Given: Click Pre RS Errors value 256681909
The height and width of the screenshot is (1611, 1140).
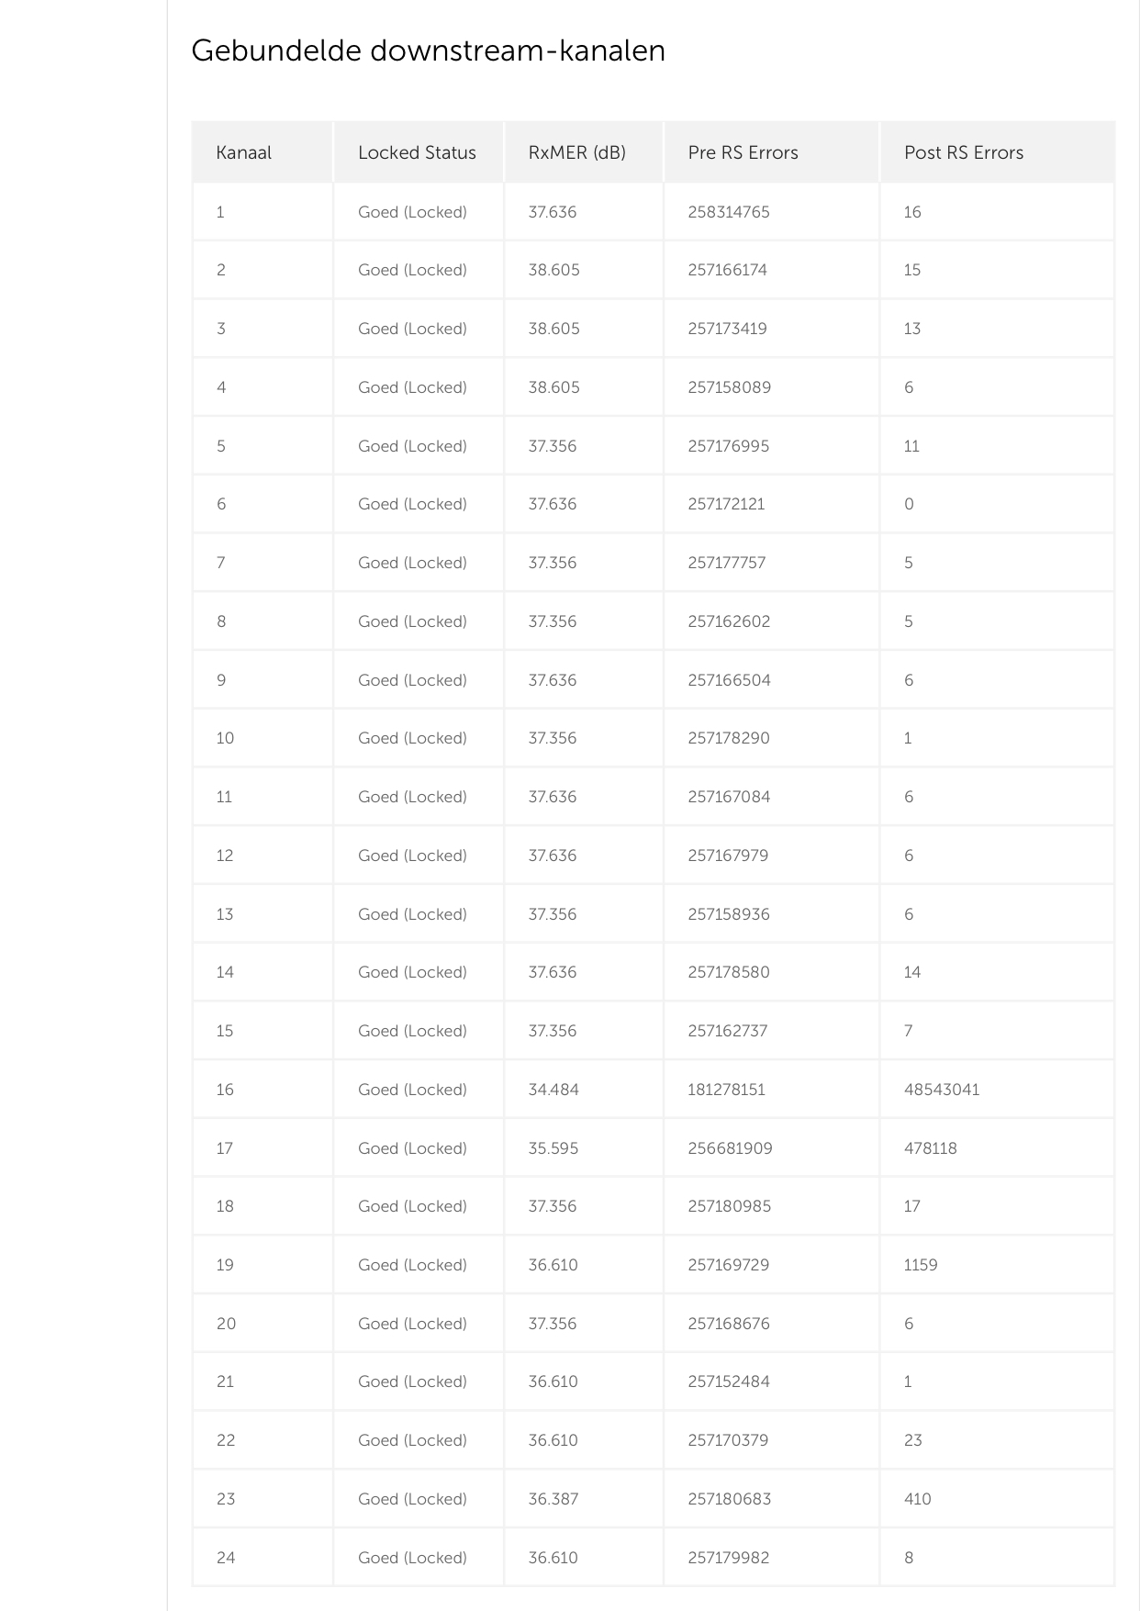Looking at the screenshot, I should click(730, 1148).
